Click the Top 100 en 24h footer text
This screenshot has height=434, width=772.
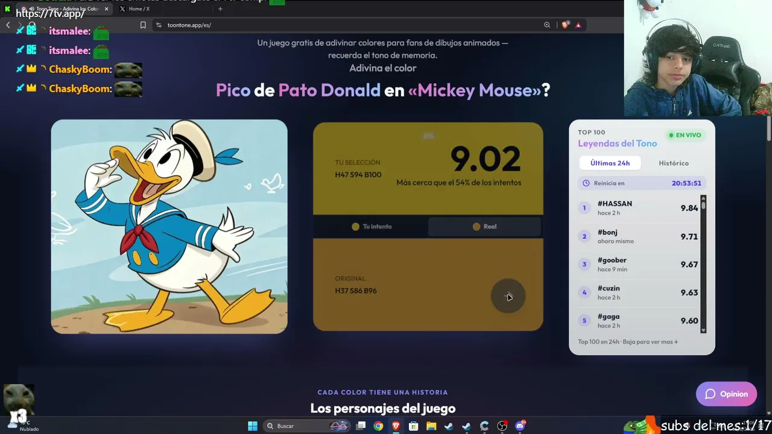(628, 342)
